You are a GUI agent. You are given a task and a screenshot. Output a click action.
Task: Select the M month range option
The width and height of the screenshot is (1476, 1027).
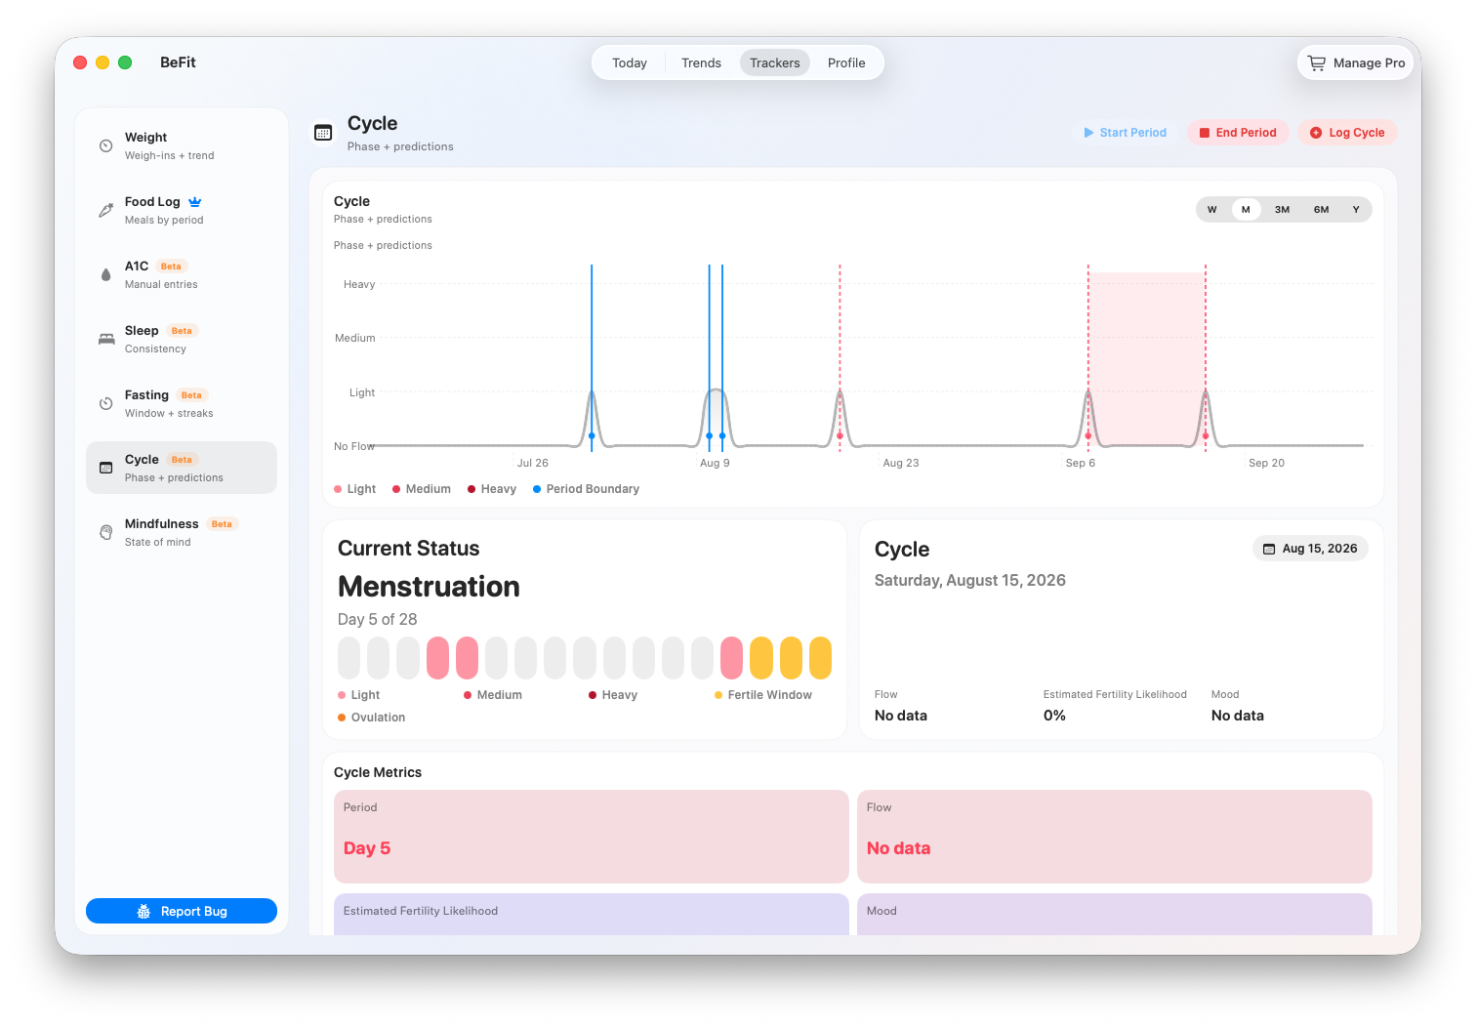click(1246, 210)
